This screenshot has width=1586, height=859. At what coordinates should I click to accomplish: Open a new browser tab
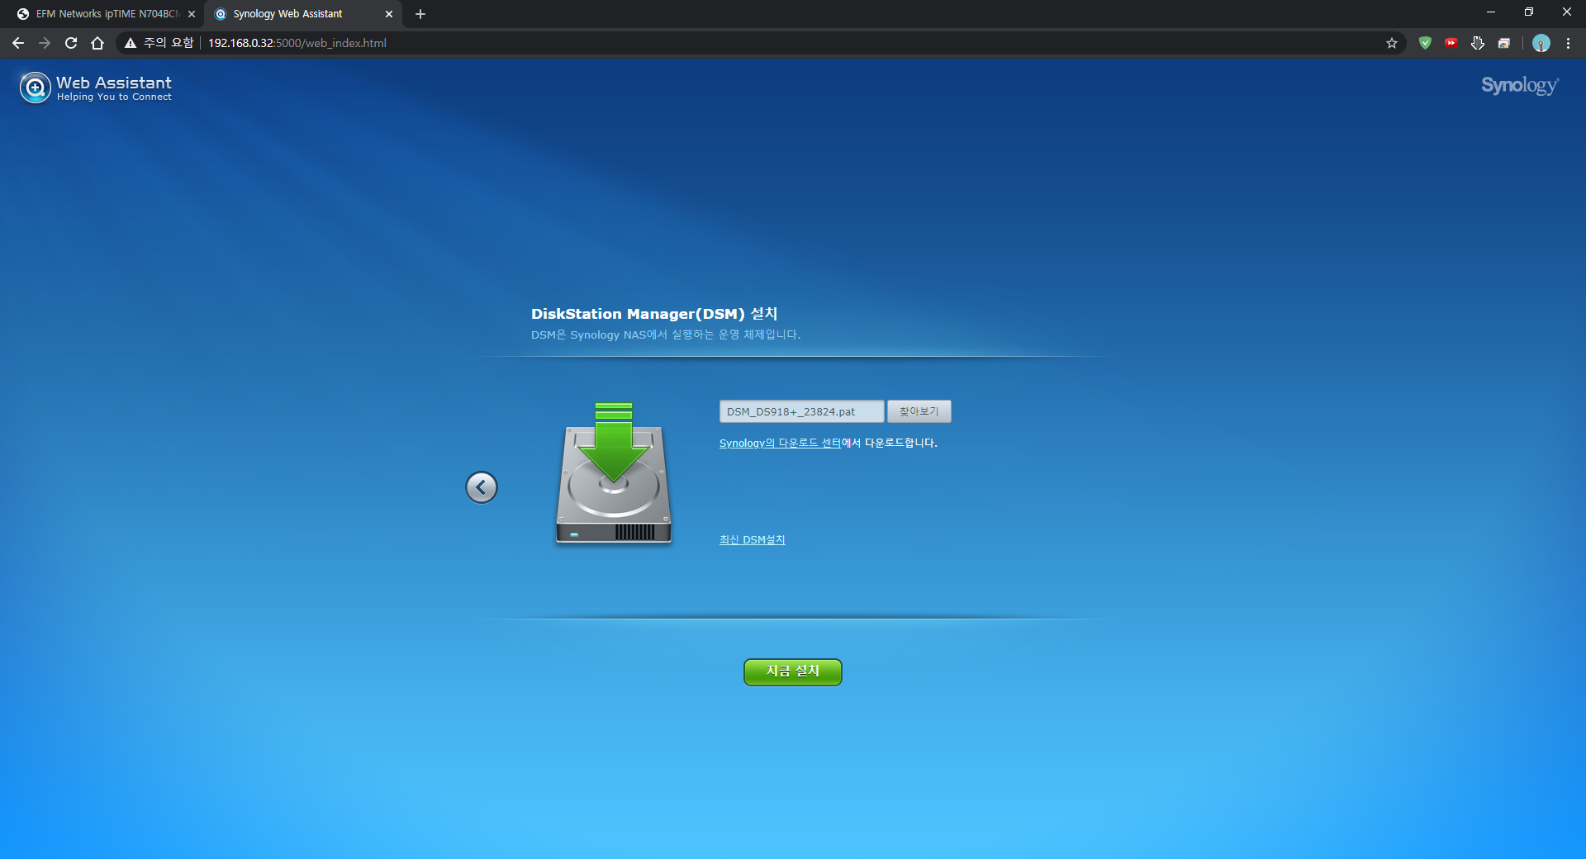(x=420, y=14)
